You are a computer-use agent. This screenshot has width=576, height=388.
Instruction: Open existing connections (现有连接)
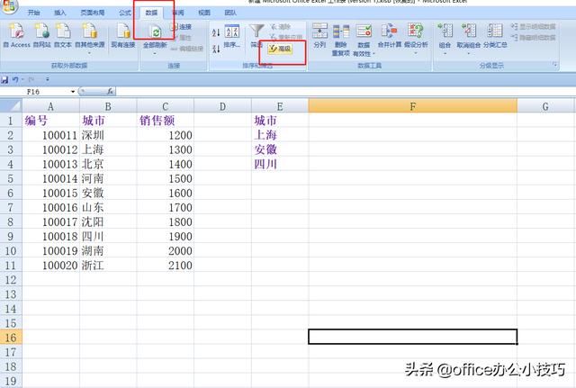point(123,35)
